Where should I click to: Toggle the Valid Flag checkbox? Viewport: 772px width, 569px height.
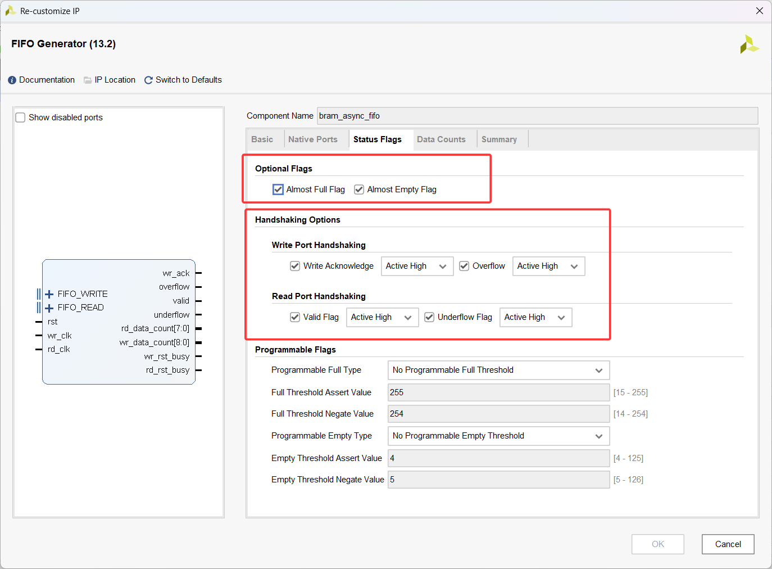click(295, 317)
